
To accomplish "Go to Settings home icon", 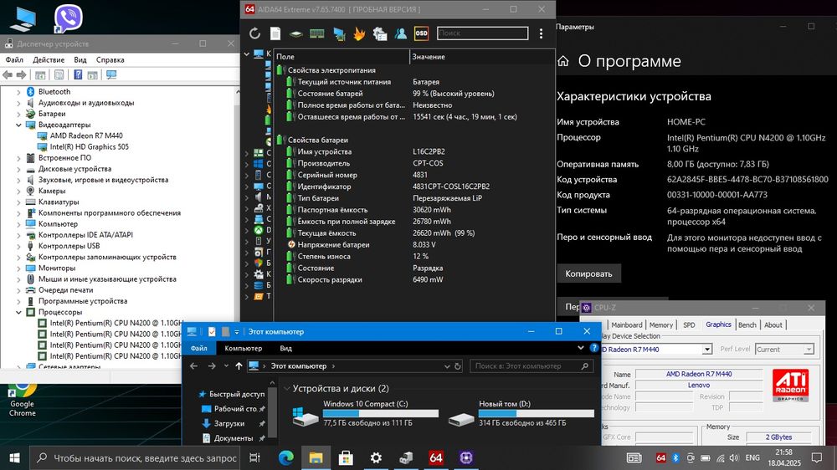I will pos(563,61).
